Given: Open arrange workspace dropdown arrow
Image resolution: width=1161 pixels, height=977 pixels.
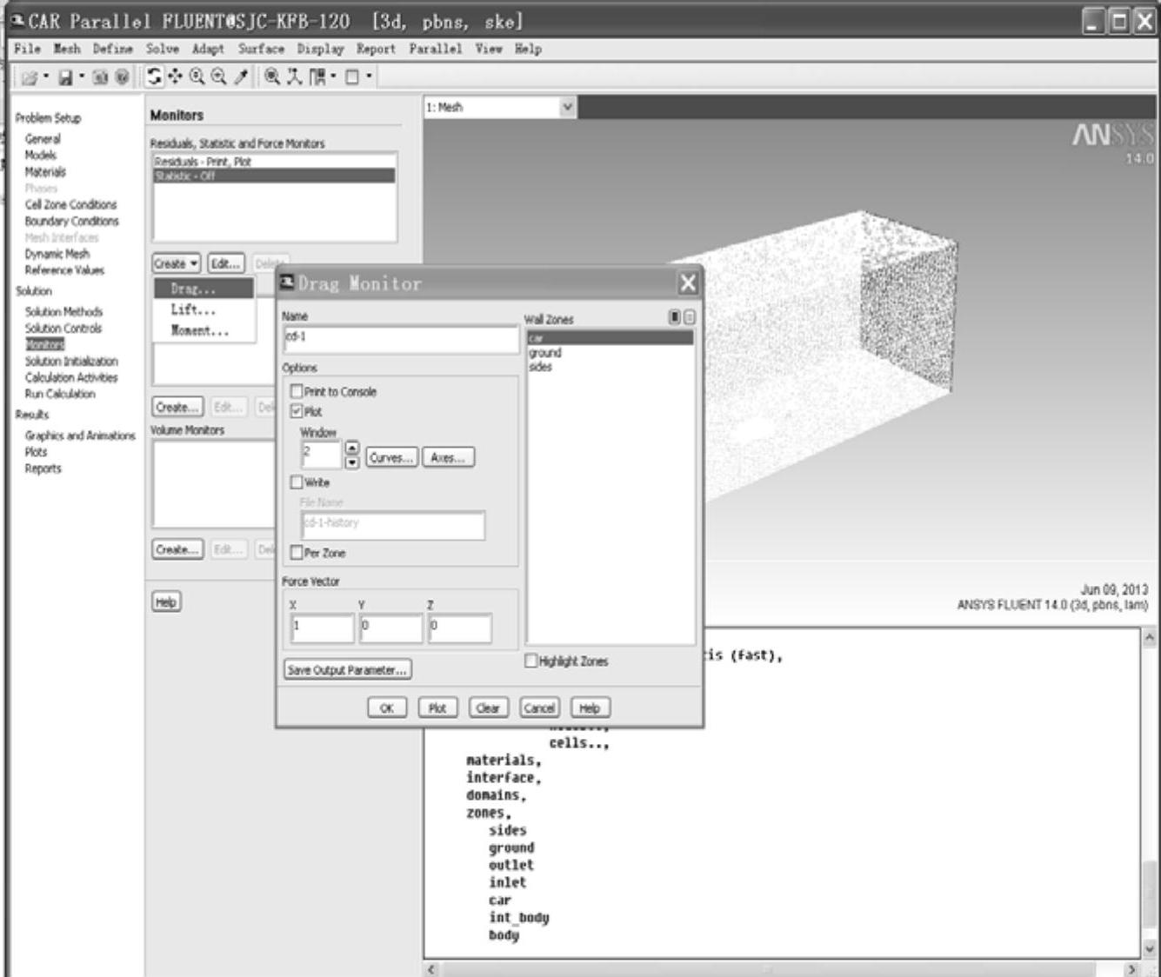Looking at the screenshot, I should pyautogui.click(x=333, y=76).
